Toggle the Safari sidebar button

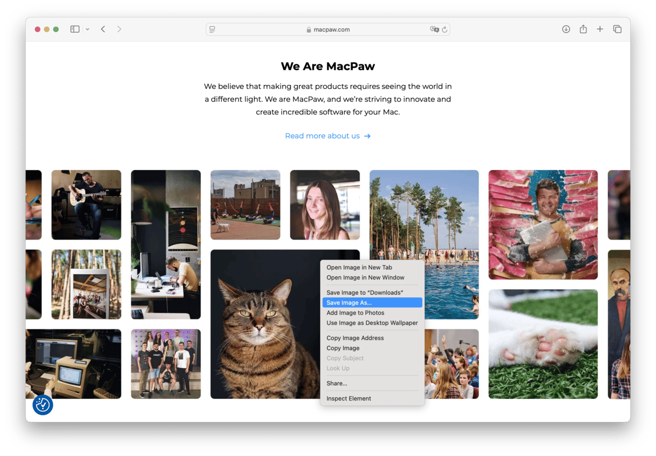75,29
